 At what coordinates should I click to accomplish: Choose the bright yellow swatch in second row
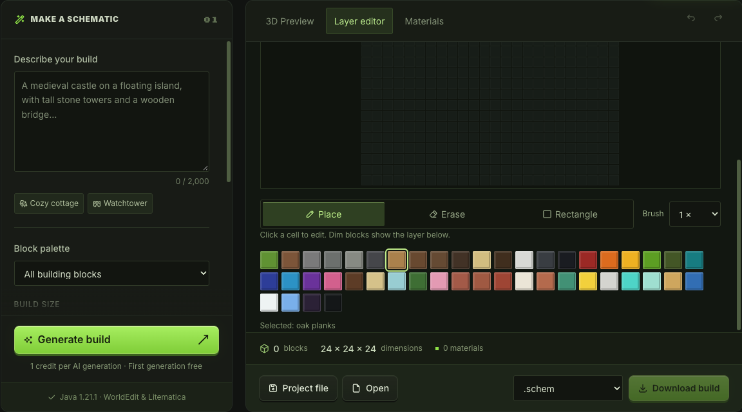tap(587, 281)
